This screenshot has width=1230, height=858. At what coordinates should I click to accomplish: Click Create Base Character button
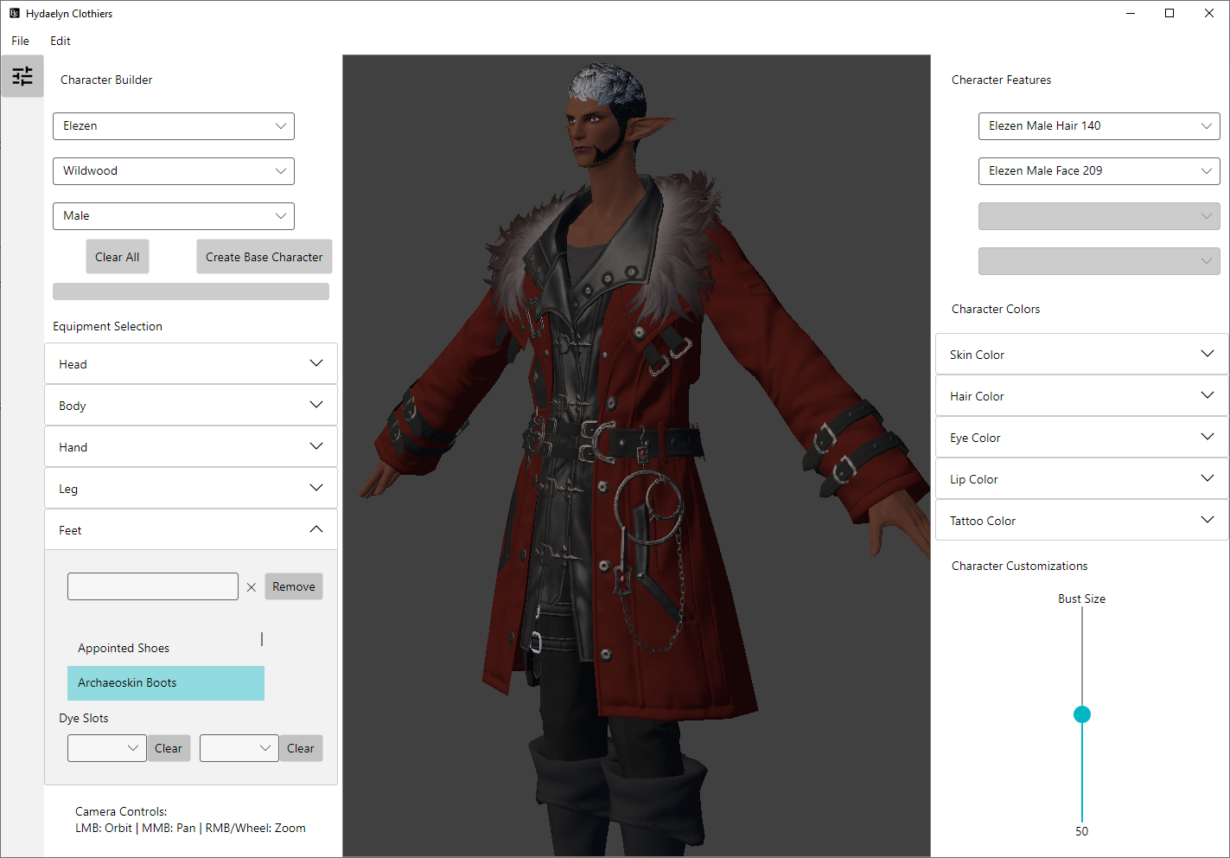[x=264, y=257]
